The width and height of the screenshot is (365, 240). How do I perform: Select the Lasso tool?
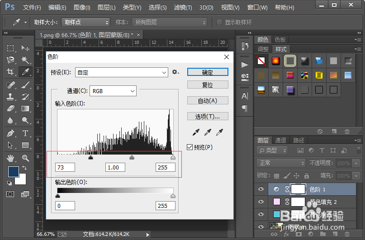pos(10,60)
